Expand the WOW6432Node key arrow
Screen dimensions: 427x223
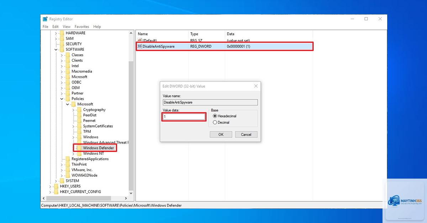point(62,175)
